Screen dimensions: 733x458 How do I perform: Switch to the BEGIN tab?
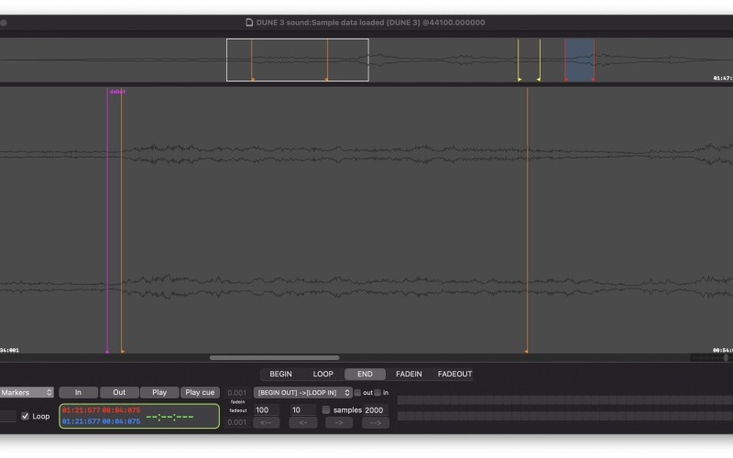pos(280,374)
